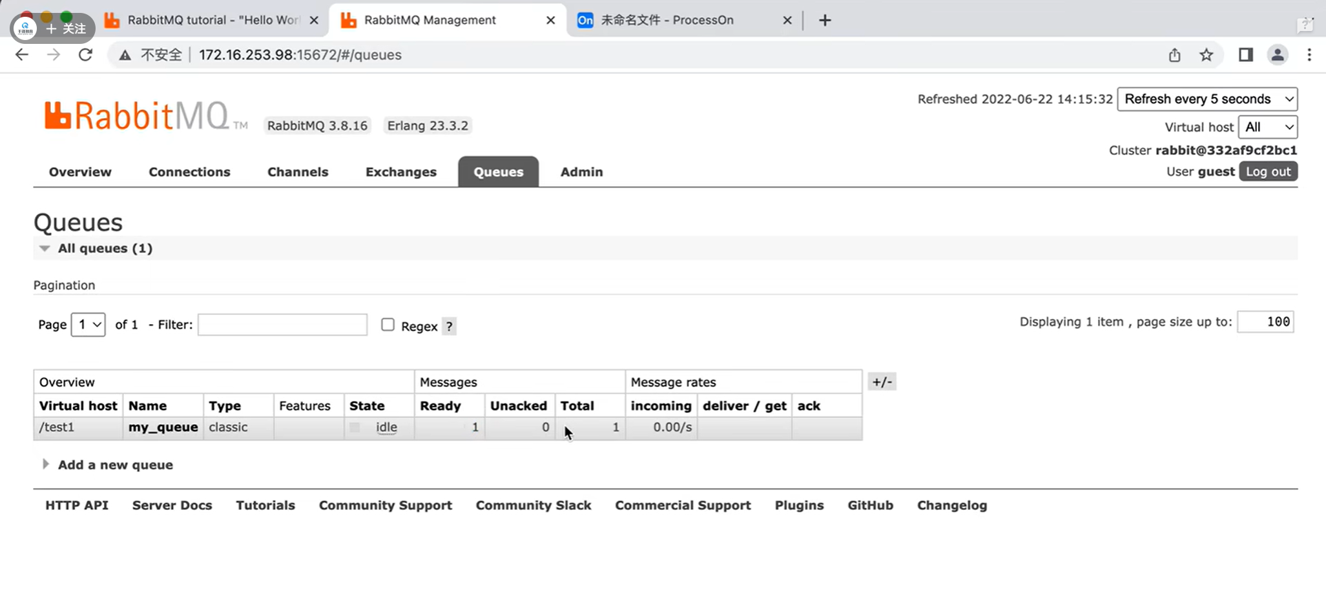The image size is (1326, 601).
Task: Open the Channels tab
Action: point(298,172)
